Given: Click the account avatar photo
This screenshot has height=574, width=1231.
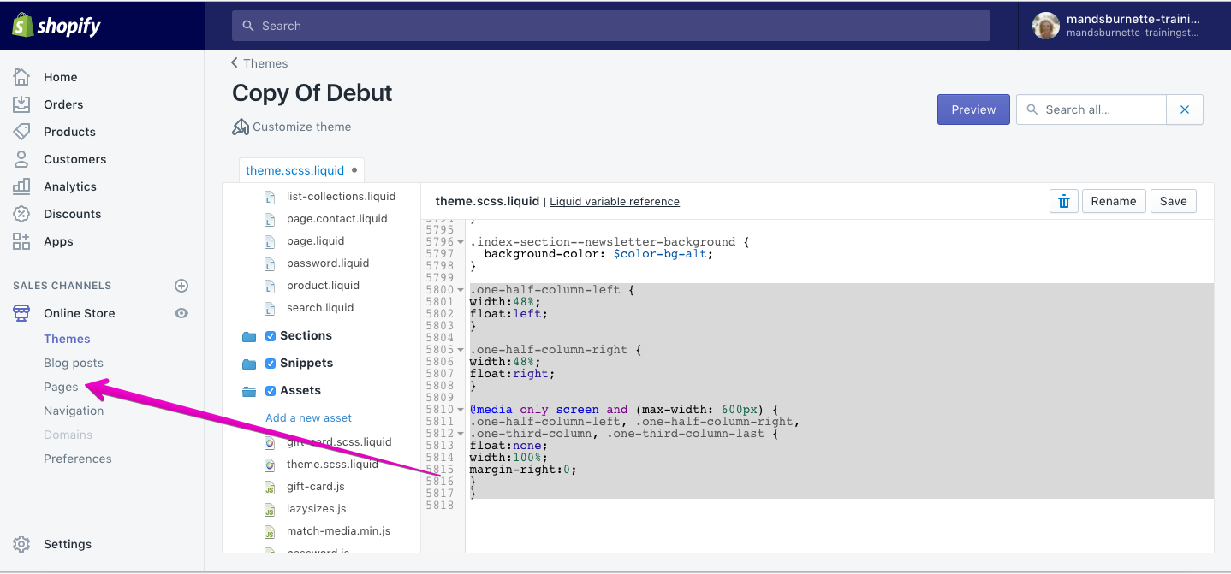Looking at the screenshot, I should [1046, 26].
